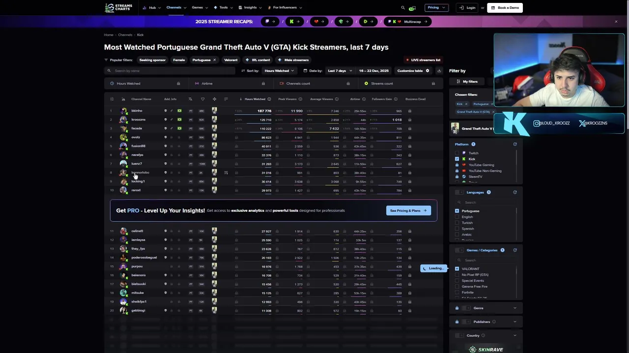Tick the Twitch platform checkbox
629x353 pixels.
(x=457, y=153)
